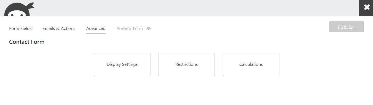
Task: Click the white X in the dark corner square
Action: [367, 7]
